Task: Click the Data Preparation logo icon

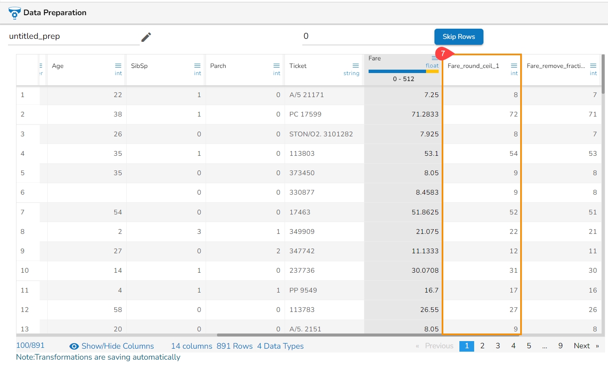Action: 14,13
